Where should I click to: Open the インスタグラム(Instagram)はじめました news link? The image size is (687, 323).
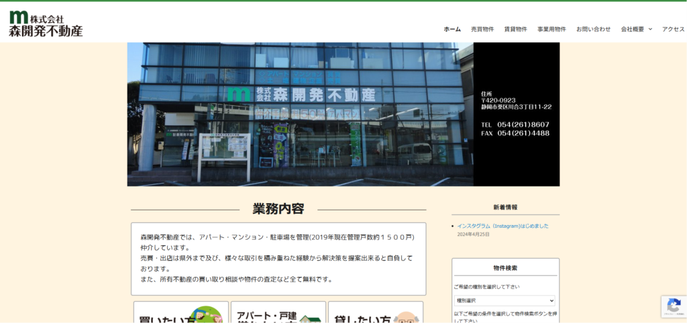[503, 226]
